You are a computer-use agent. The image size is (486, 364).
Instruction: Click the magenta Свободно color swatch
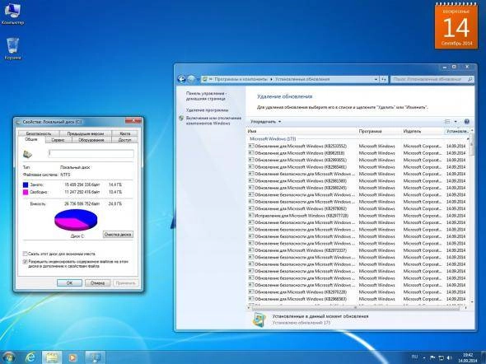[26, 192]
